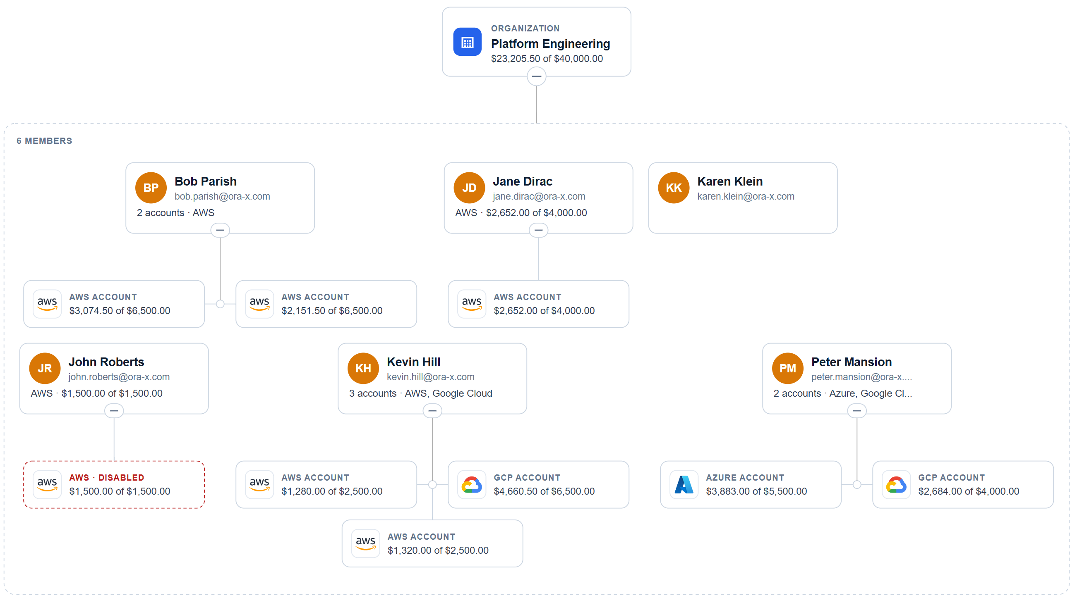Select the 'AWS · DISABLED' label

point(106,477)
